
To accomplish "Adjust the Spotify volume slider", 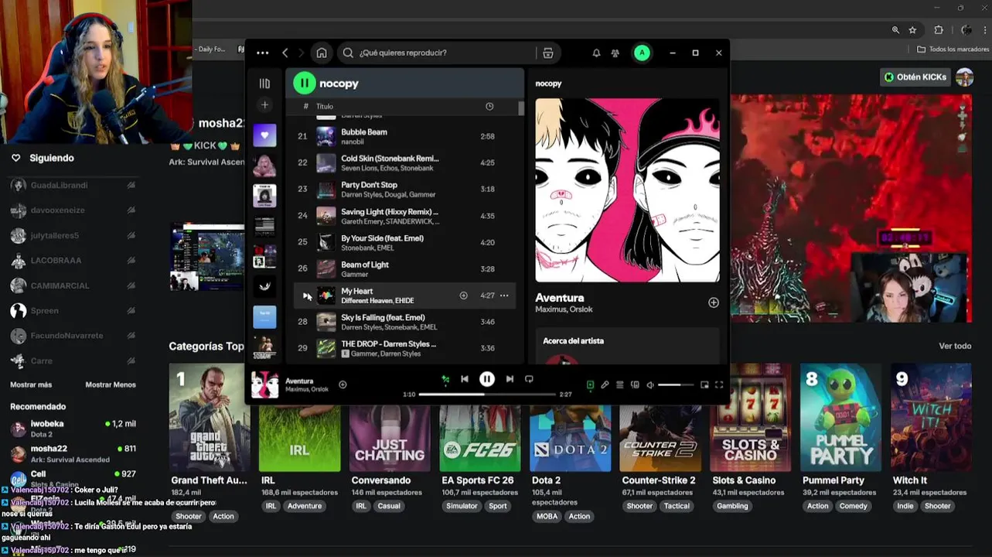I will 676,384.
